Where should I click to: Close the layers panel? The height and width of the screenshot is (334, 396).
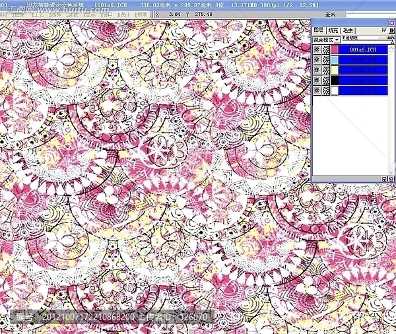click(x=391, y=23)
